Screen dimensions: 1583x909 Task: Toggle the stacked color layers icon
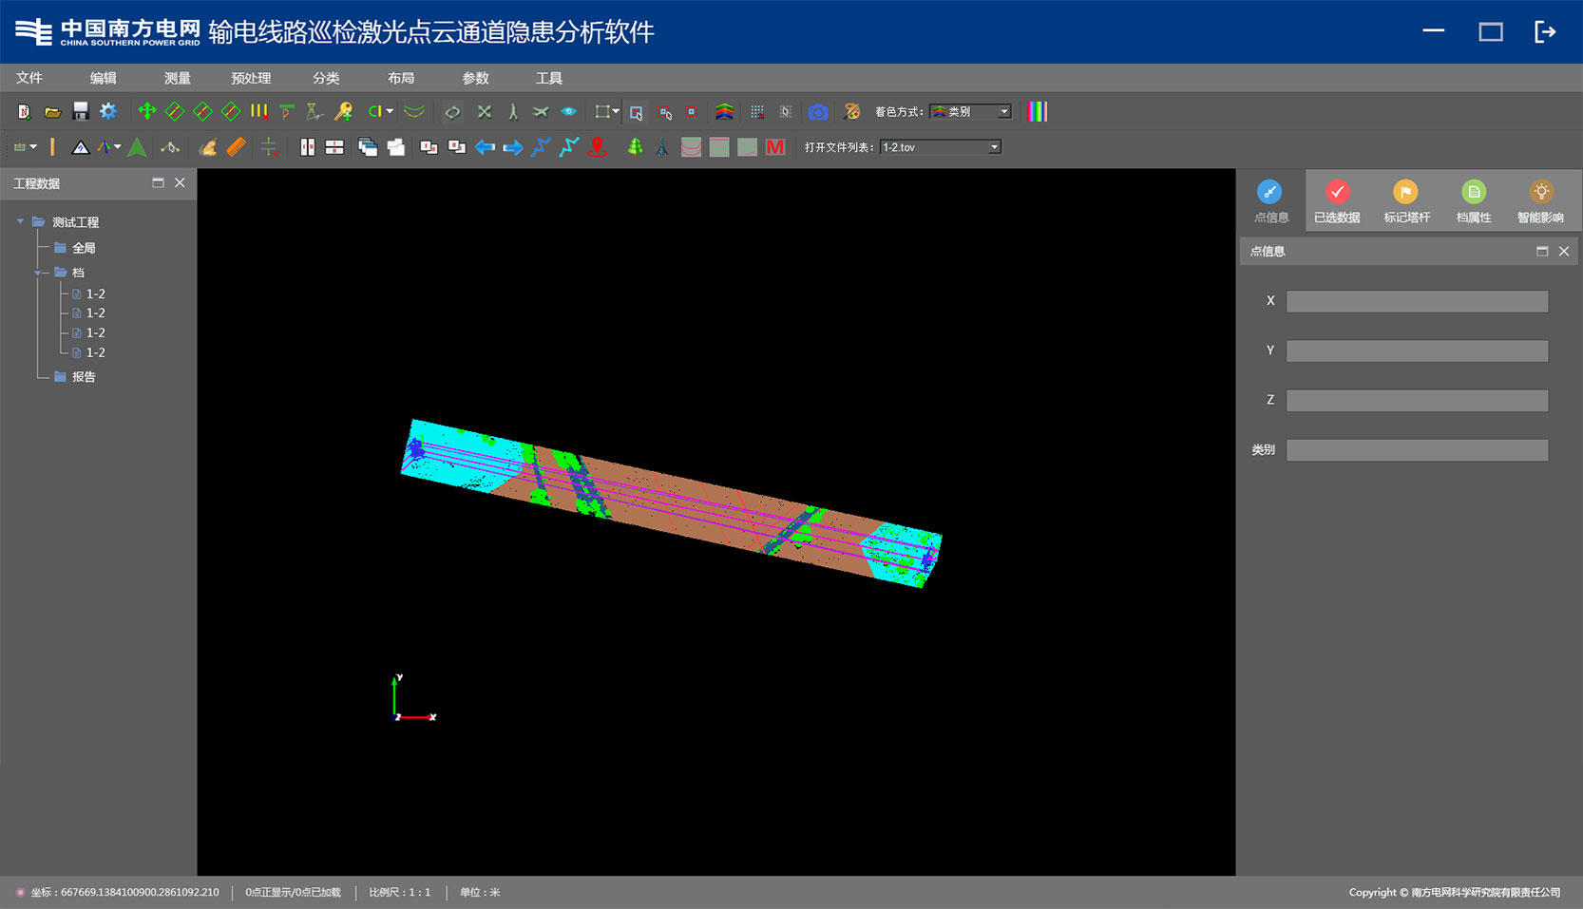(x=724, y=112)
